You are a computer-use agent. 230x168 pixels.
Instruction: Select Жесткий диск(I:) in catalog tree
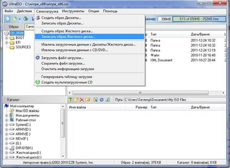pos(28,153)
